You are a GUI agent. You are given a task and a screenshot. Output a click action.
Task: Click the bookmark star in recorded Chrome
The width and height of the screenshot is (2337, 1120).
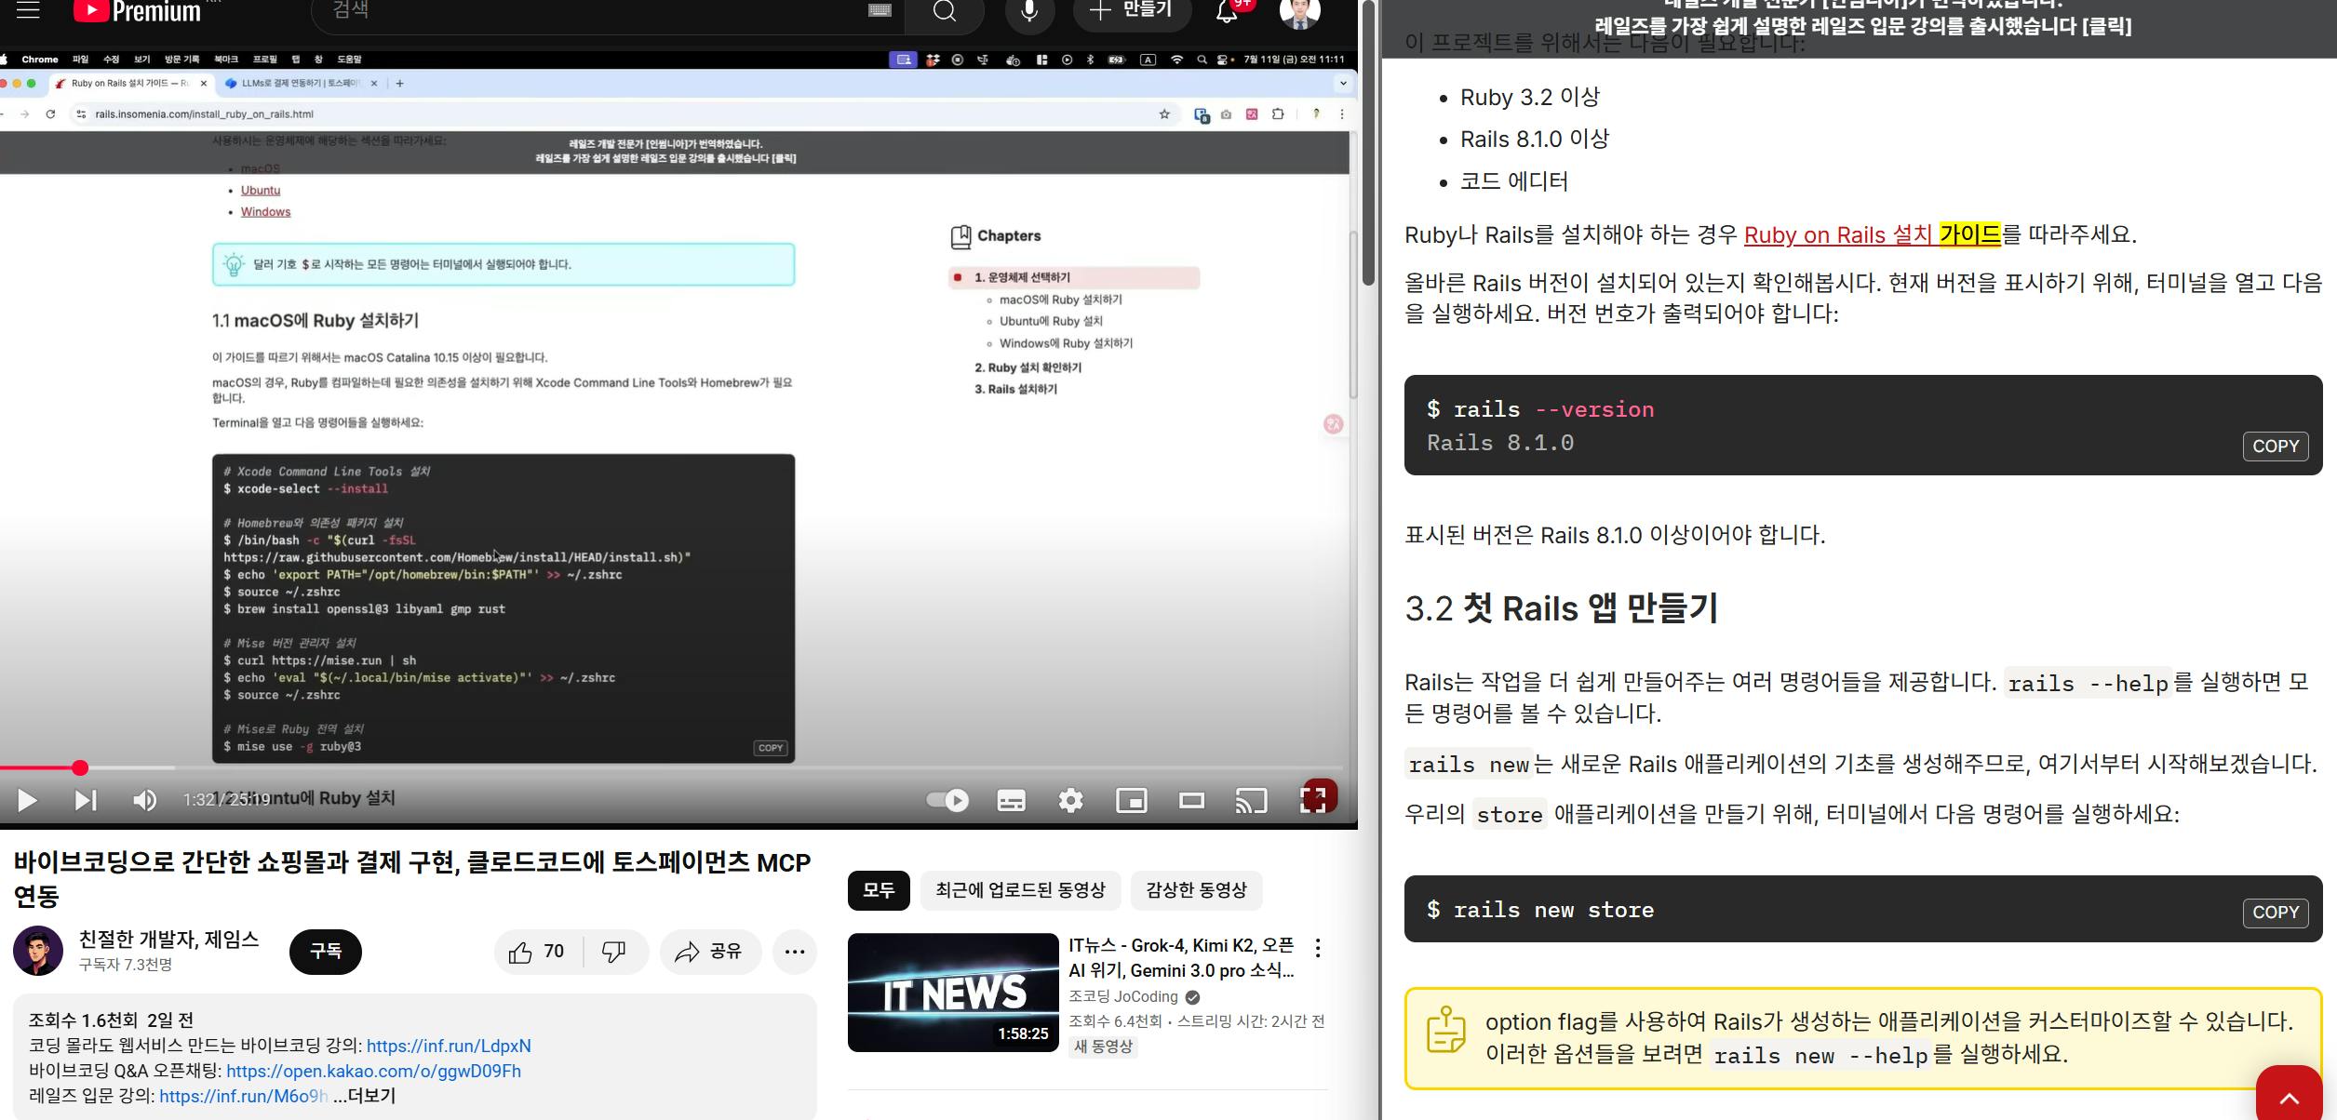pyautogui.click(x=1163, y=114)
